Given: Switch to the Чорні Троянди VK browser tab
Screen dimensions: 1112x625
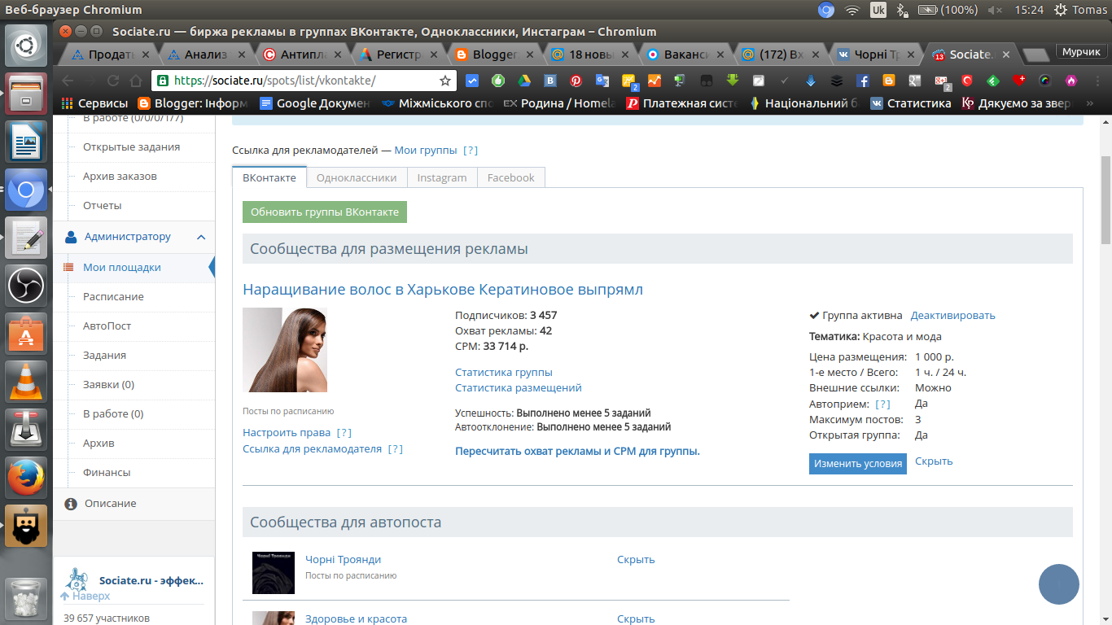Looking at the screenshot, I should click(x=875, y=55).
